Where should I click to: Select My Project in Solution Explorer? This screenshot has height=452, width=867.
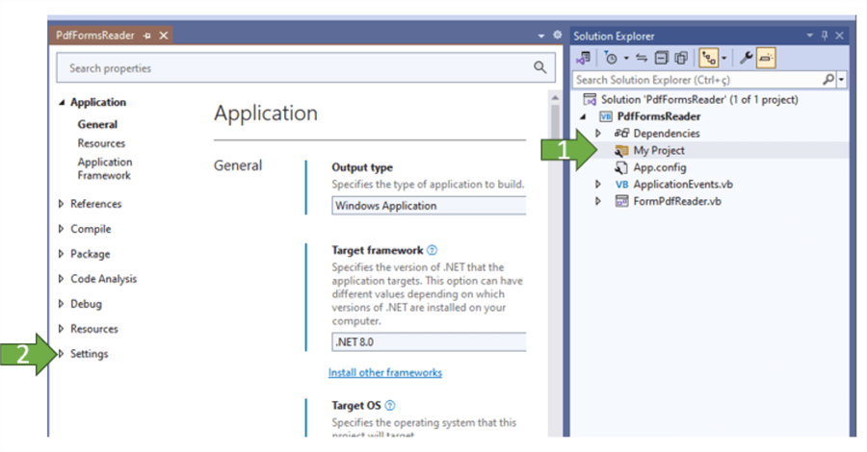click(x=659, y=150)
